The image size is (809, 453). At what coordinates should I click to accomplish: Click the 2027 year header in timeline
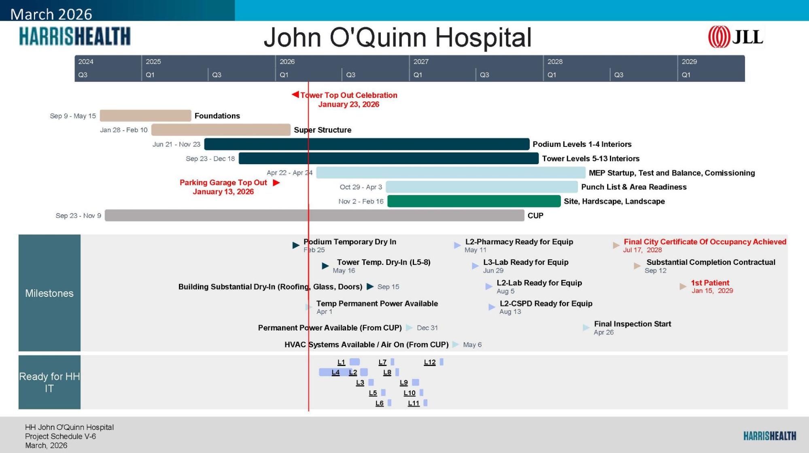click(x=421, y=61)
